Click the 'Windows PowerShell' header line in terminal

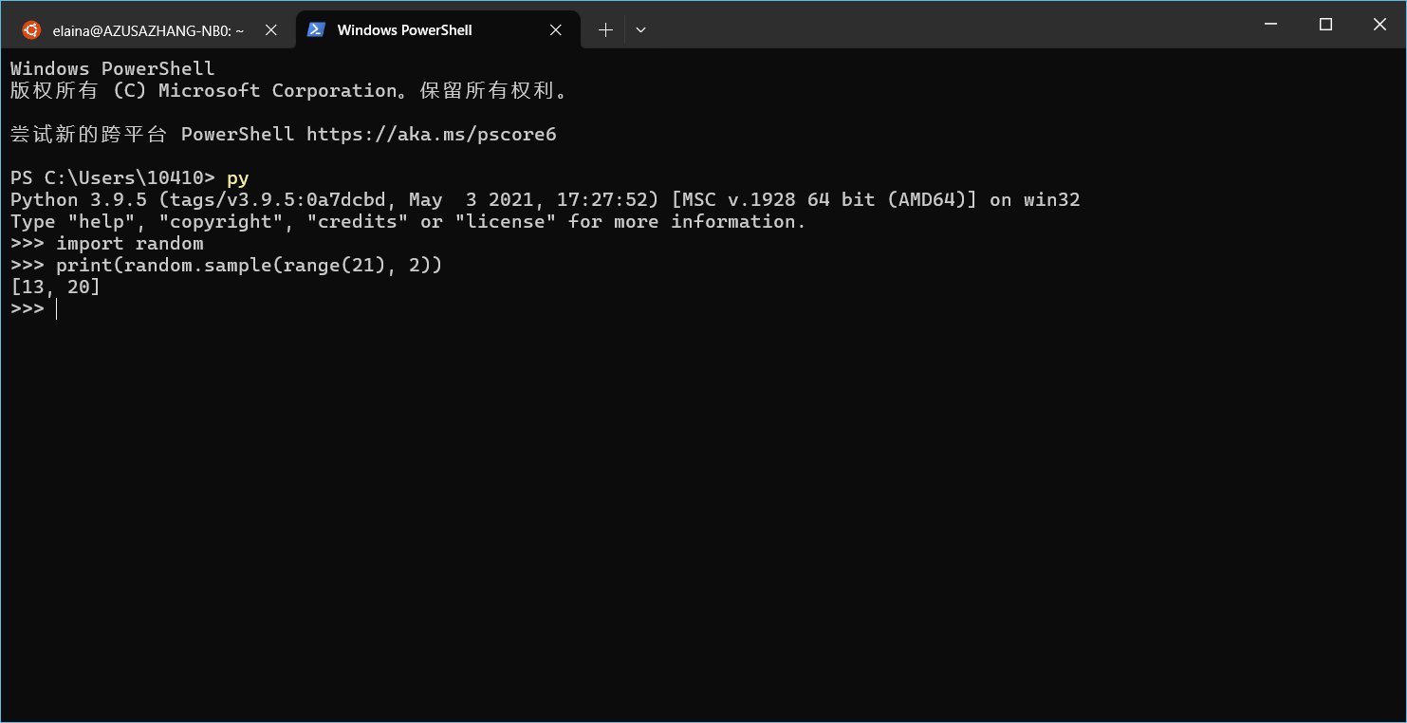(x=113, y=69)
